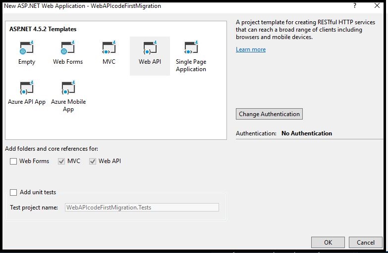388x253 pixels.
Task: Pick the MVC template icon
Action: click(109, 47)
